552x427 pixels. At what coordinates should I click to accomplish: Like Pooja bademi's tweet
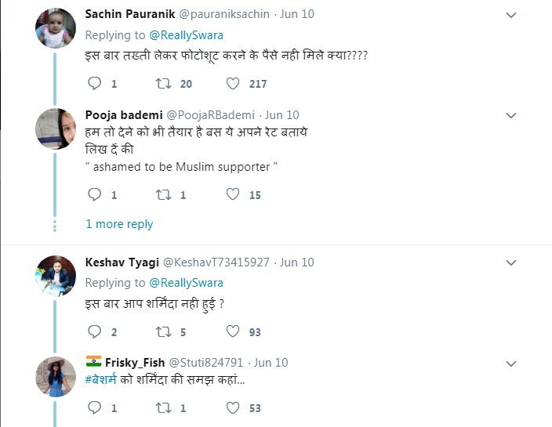pos(233,195)
